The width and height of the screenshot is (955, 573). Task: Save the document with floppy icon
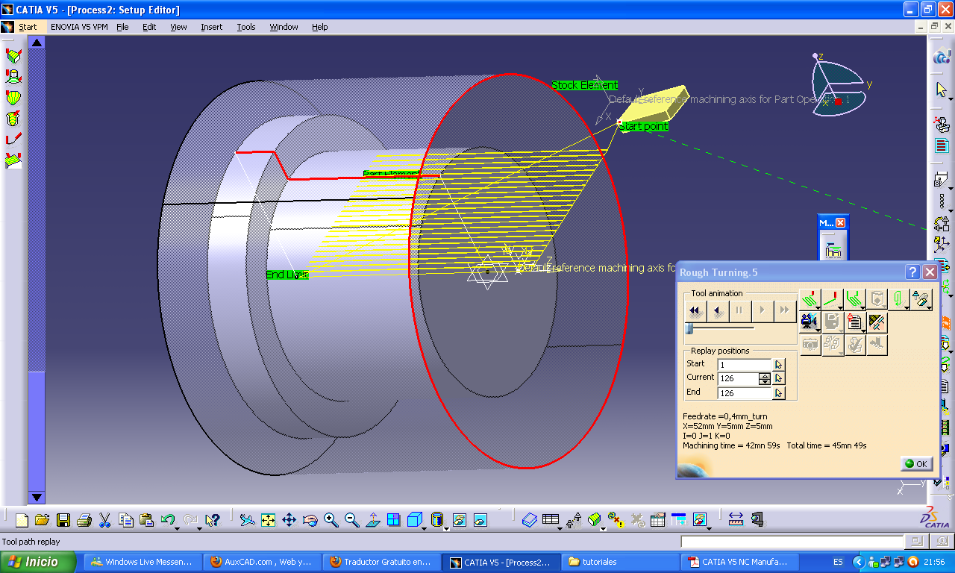pos(63,520)
